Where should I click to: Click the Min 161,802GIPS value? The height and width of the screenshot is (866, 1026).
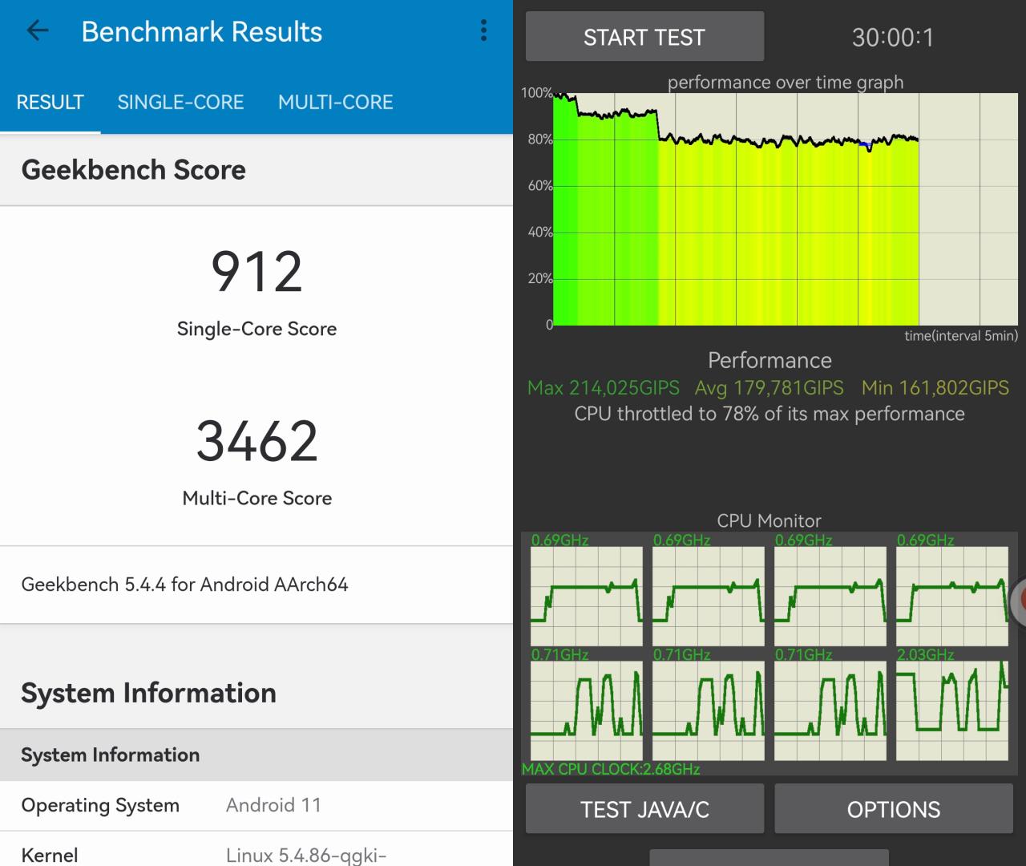coord(935,388)
